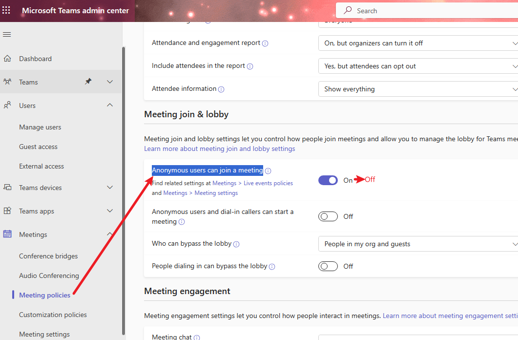Open Learn more about meeting join and lobby settings
Screen dimensions: 518x340
[219, 149]
